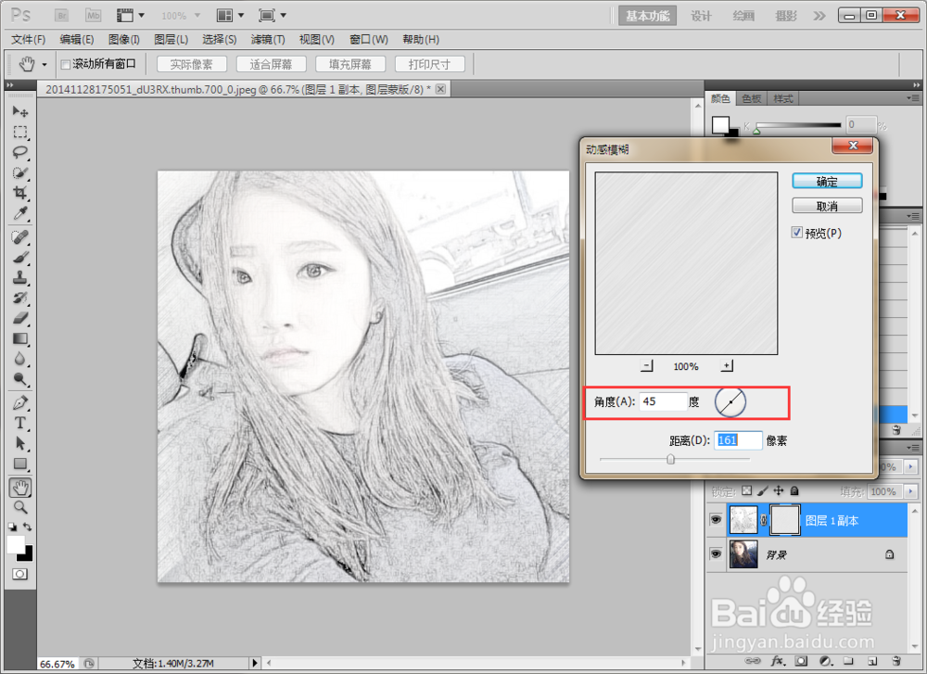Select the Pen tool
The image size is (927, 674).
coord(20,404)
